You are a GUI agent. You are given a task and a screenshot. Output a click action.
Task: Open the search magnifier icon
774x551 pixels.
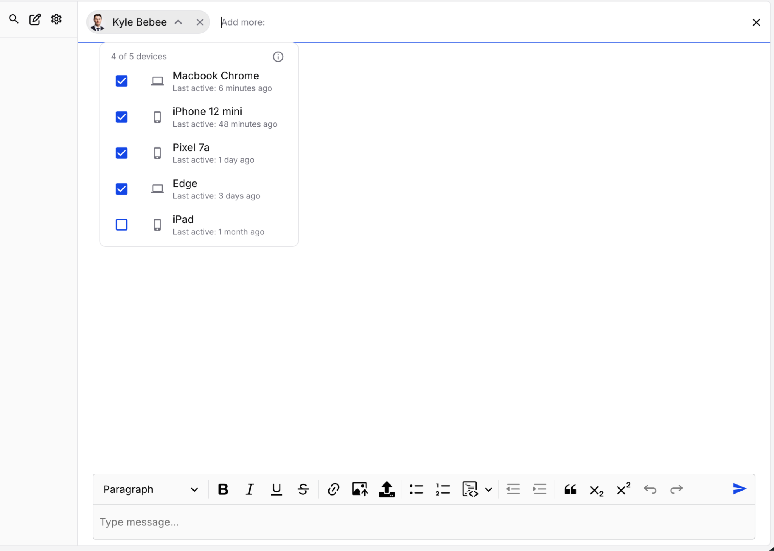coord(14,19)
